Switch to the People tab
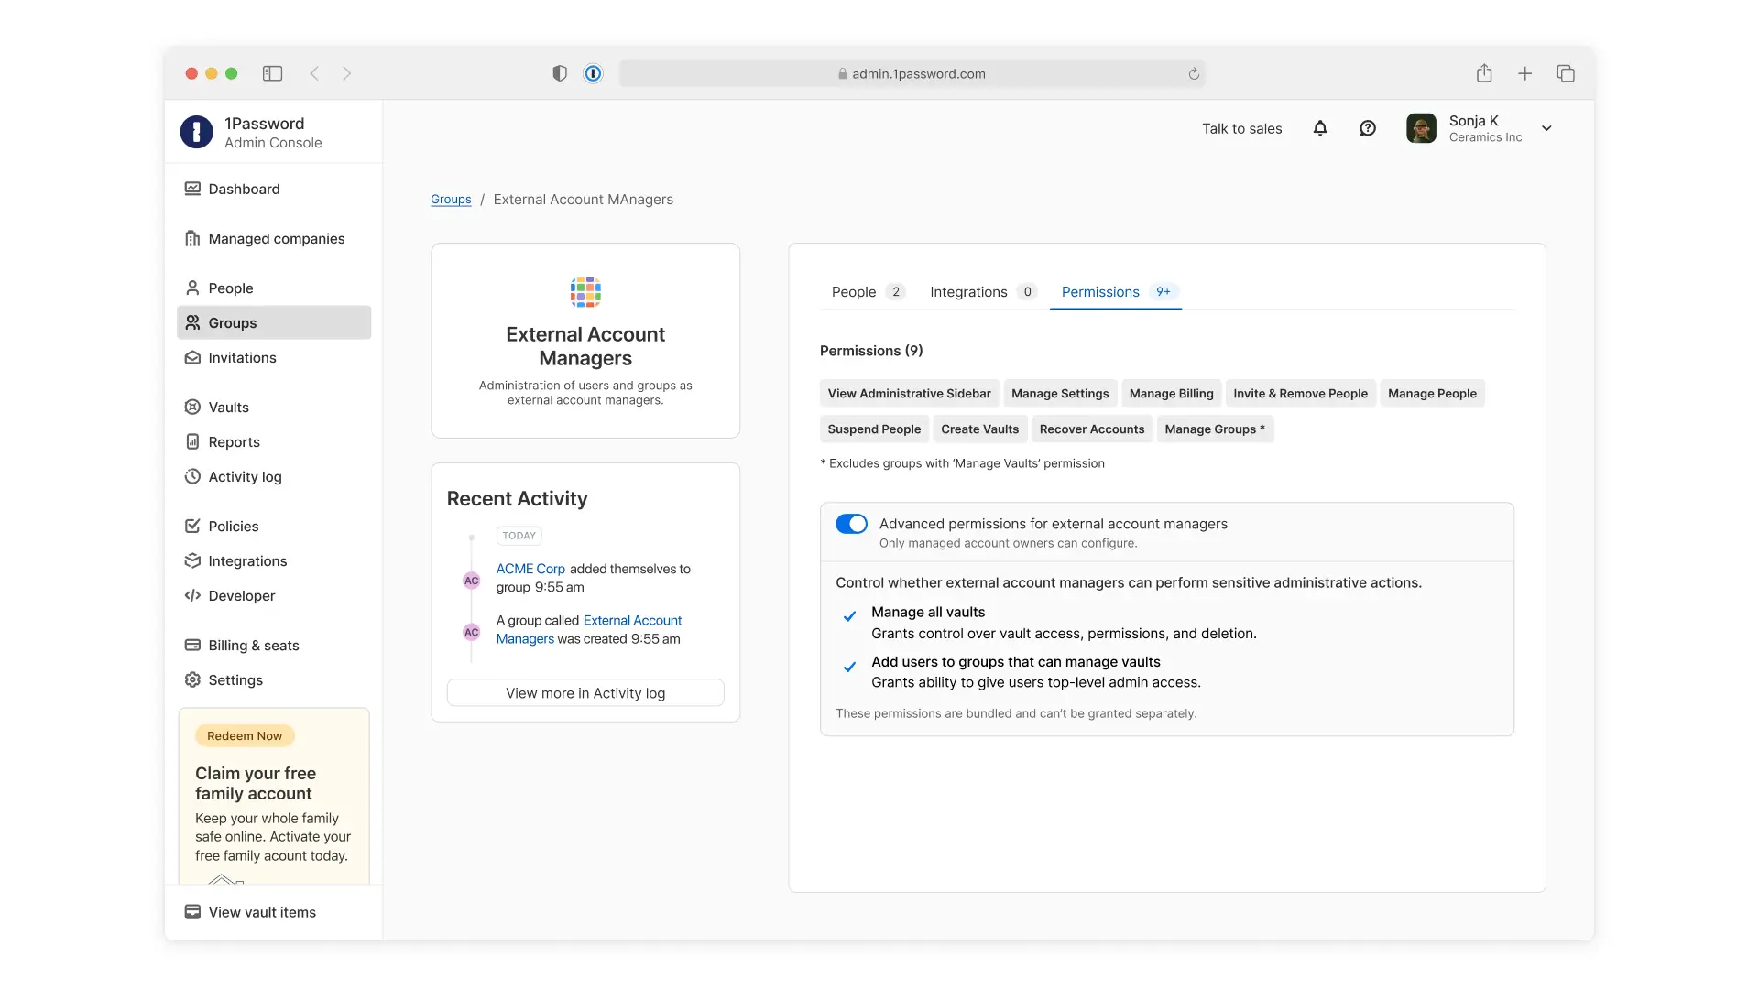The image size is (1759, 989). click(868, 291)
